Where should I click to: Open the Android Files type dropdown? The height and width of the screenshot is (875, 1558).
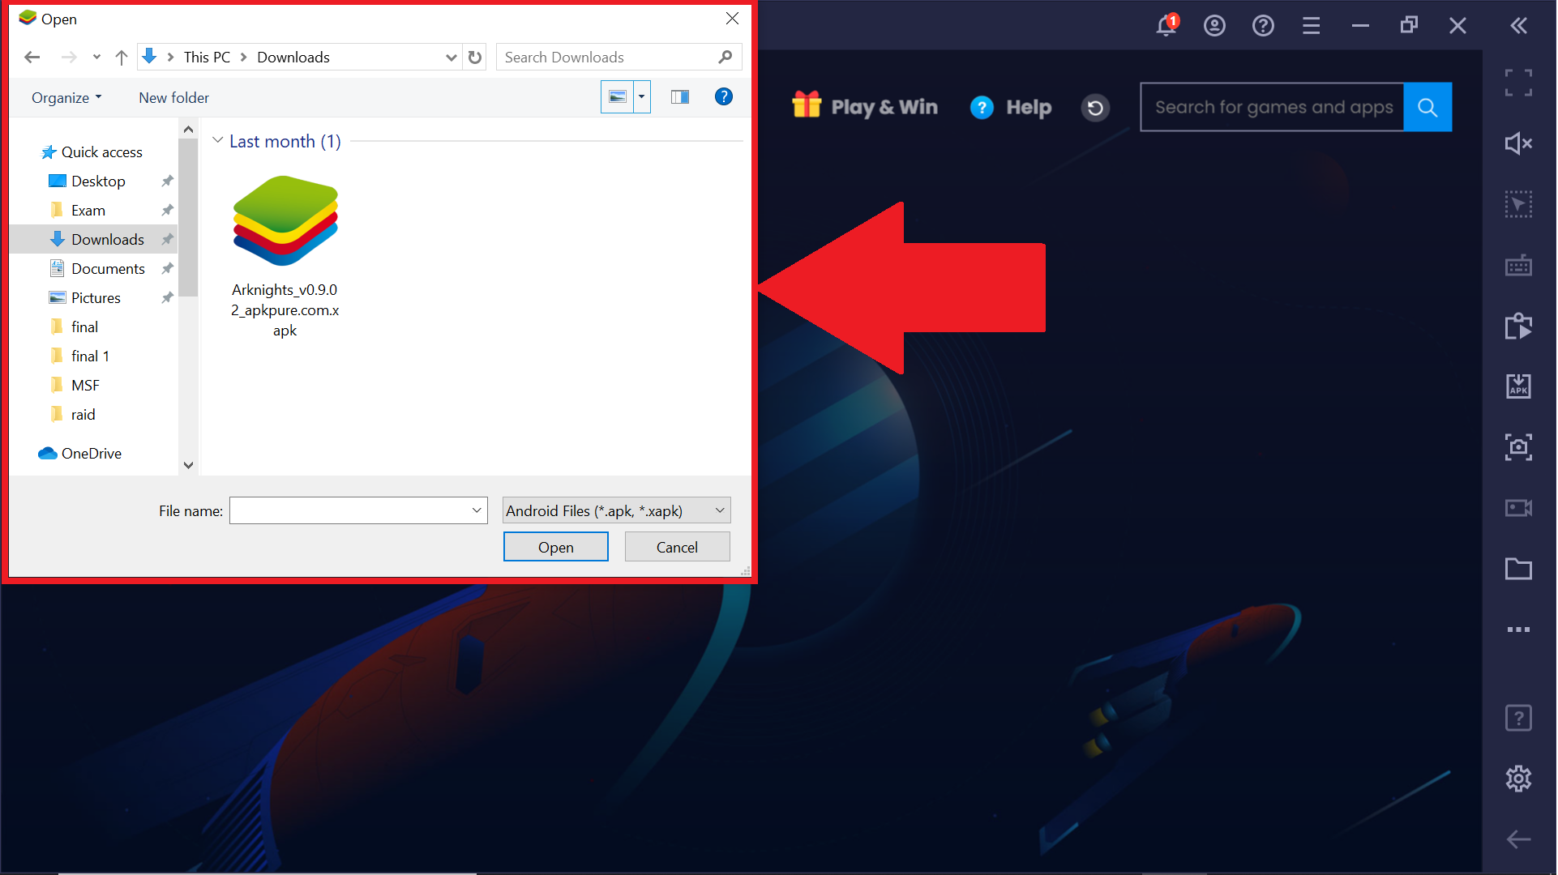tap(615, 510)
